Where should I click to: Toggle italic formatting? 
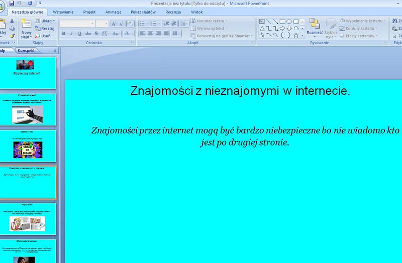72,34
